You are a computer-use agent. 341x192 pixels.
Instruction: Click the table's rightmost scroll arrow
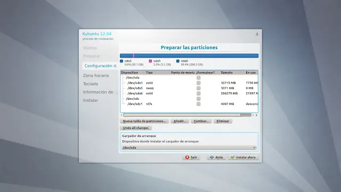(256, 115)
